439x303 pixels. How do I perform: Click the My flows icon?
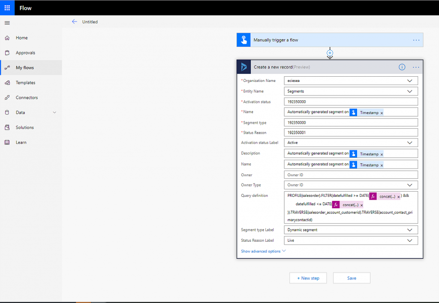(x=7, y=68)
